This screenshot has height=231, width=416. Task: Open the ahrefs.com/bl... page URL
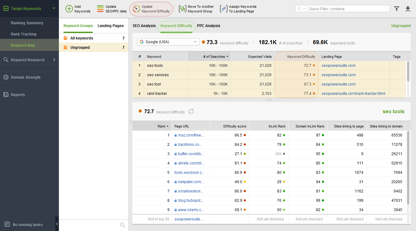coord(191,163)
